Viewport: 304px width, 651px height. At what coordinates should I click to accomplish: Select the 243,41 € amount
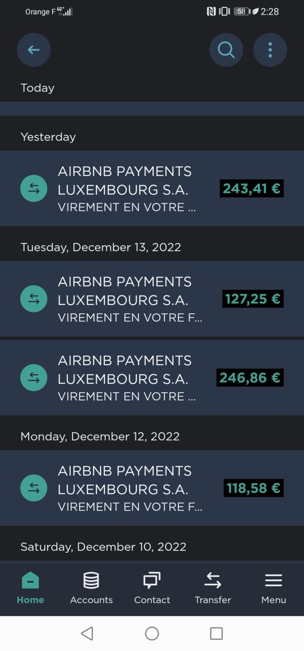[251, 188]
